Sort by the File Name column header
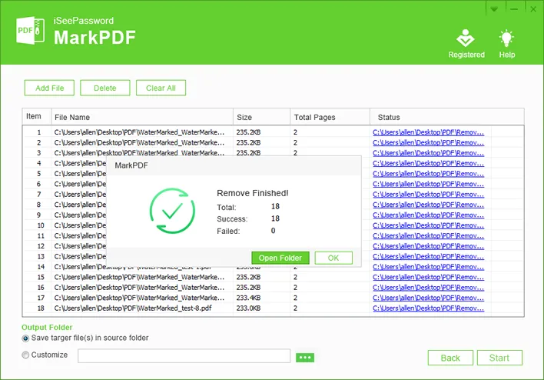544x380 pixels. (142, 117)
